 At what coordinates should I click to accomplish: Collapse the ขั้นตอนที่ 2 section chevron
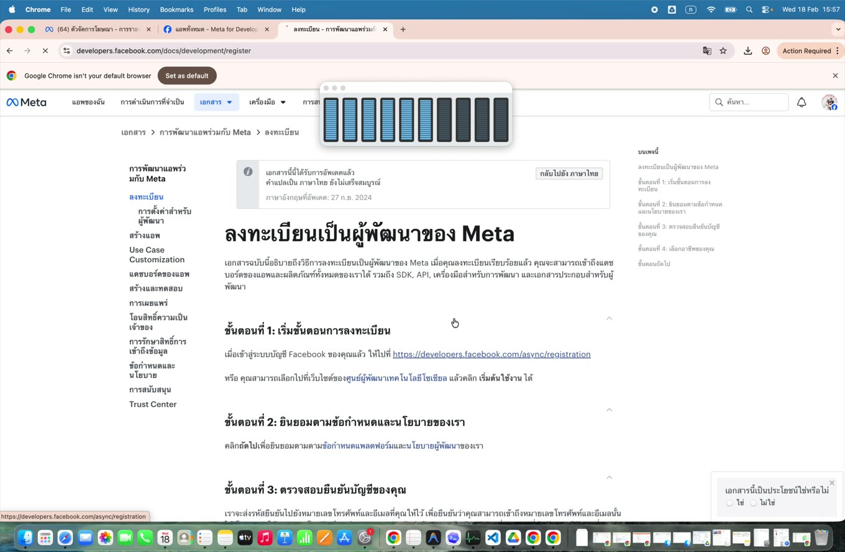pyautogui.click(x=609, y=410)
